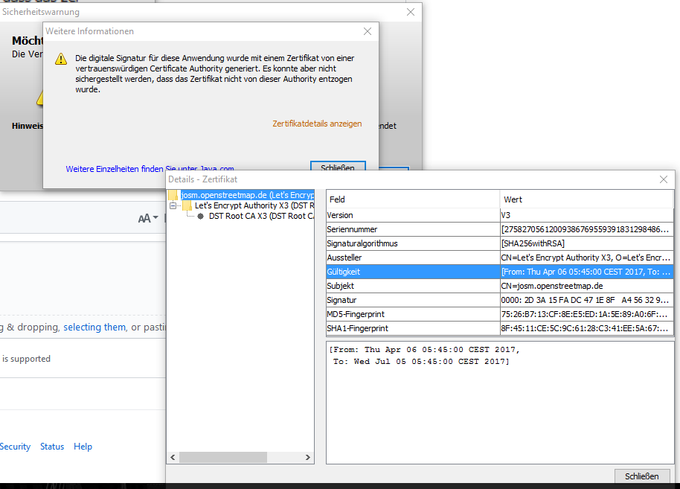Click the Zertifikatdetails anzeigen link
Viewport: 680px width, 489px height.
point(317,124)
